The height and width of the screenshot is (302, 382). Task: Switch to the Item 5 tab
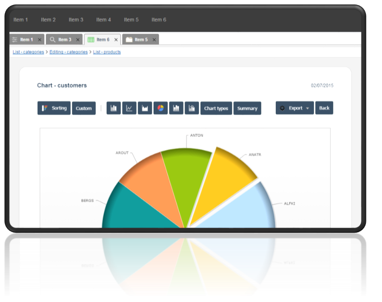click(x=141, y=39)
